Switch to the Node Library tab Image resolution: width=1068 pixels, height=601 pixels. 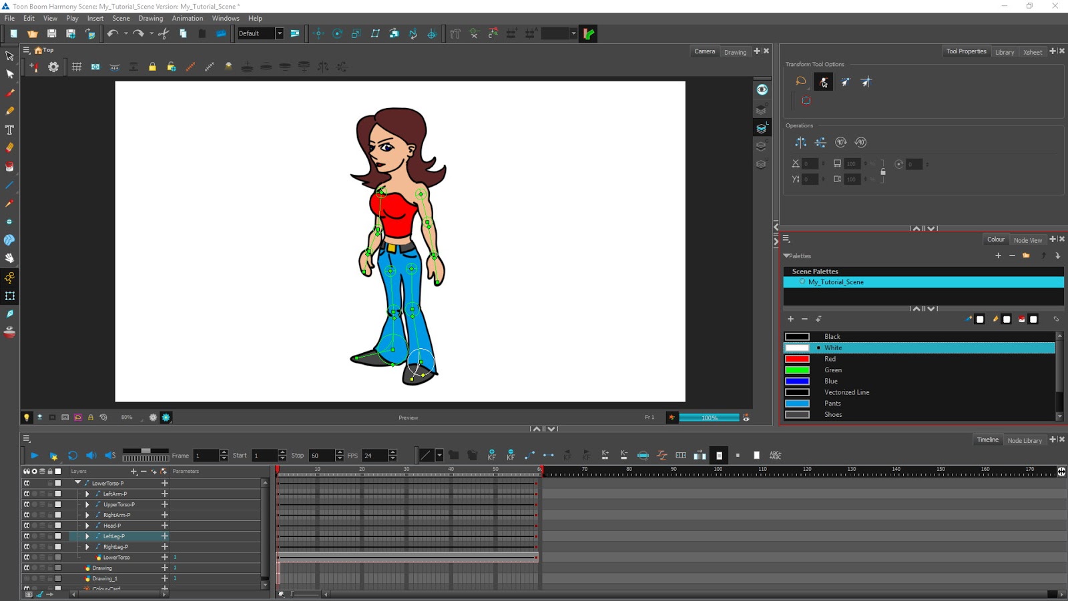[1024, 440]
